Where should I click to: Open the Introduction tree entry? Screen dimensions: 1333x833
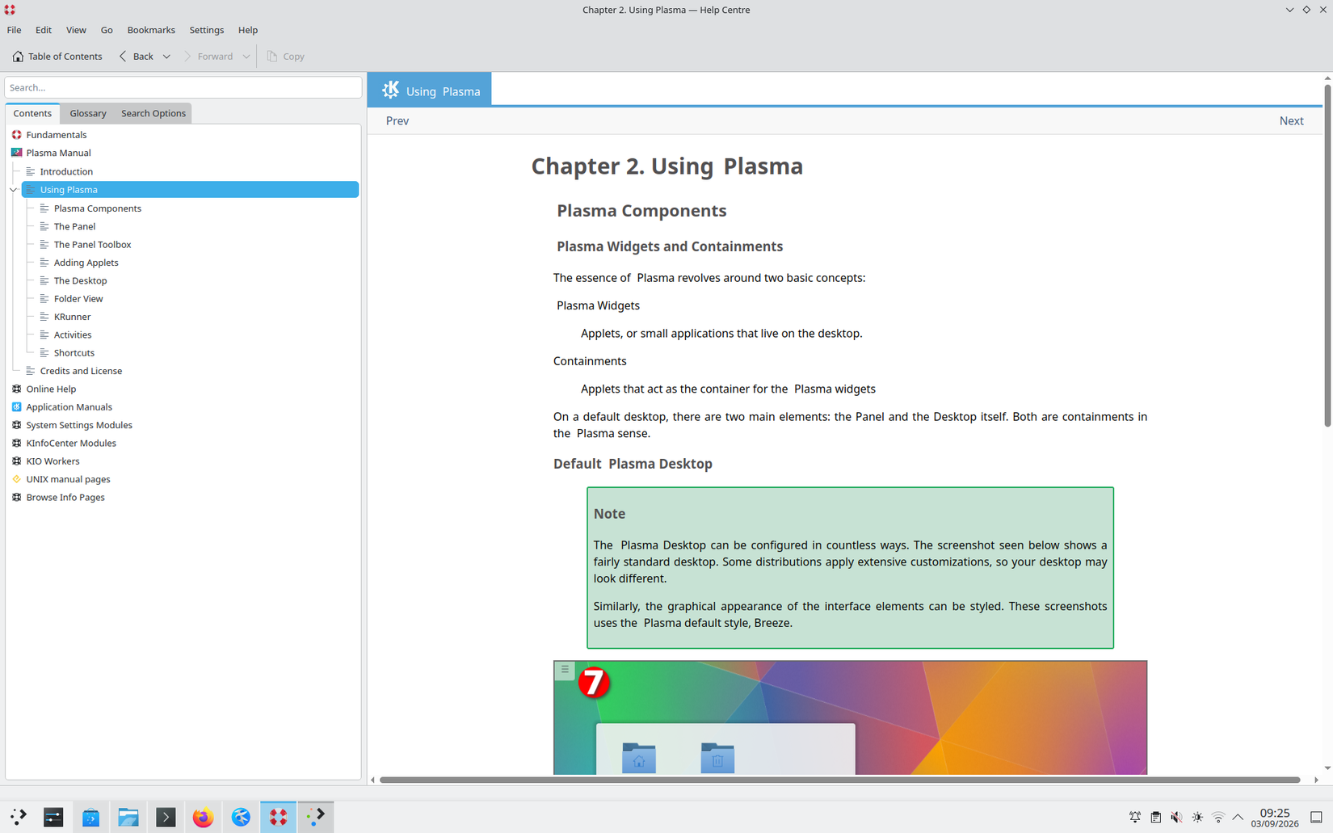pos(66,171)
